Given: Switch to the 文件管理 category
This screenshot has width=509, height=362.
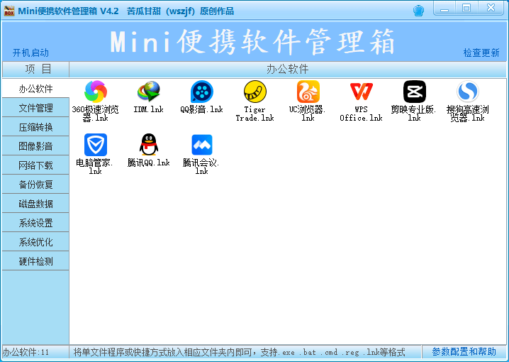Looking at the screenshot, I should (x=35, y=108).
